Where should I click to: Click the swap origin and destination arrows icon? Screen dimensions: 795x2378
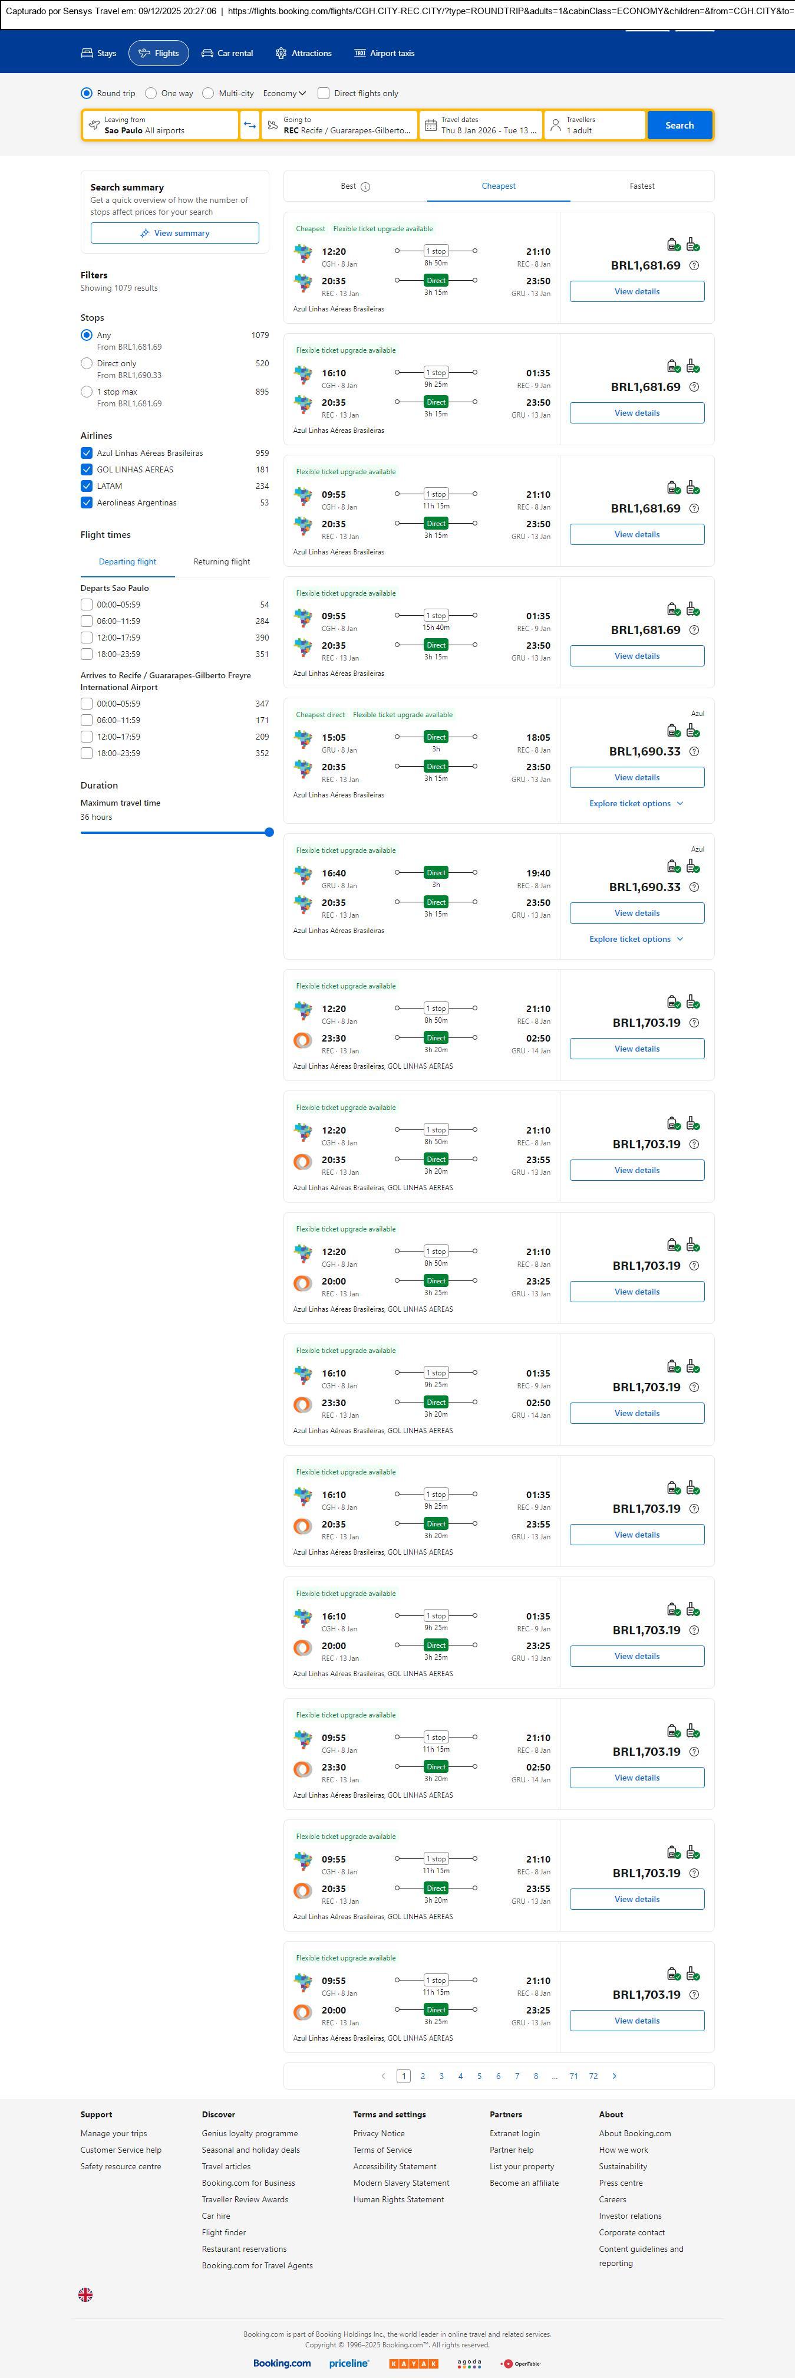point(249,126)
